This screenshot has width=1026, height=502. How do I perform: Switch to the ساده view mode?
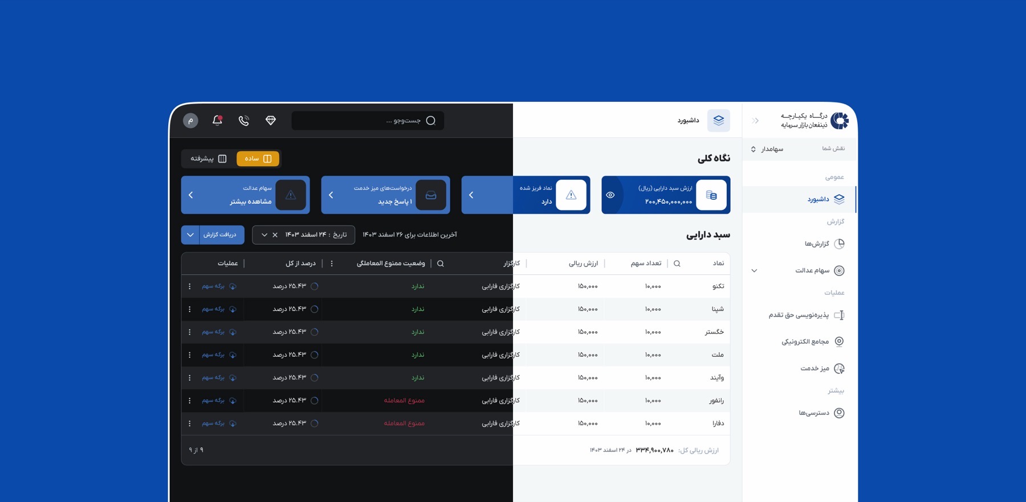pyautogui.click(x=258, y=159)
